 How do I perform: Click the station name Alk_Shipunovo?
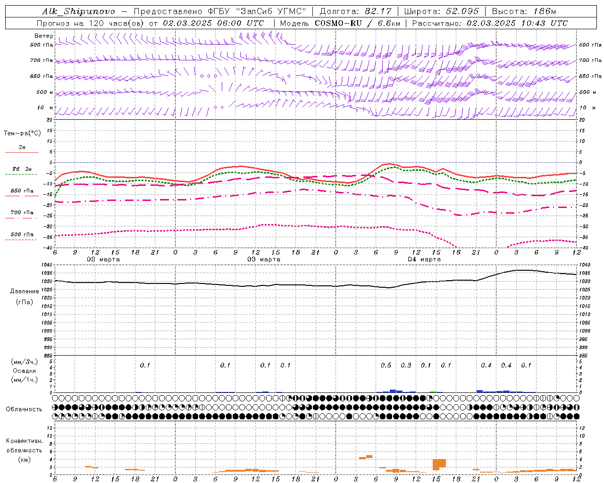(78, 12)
